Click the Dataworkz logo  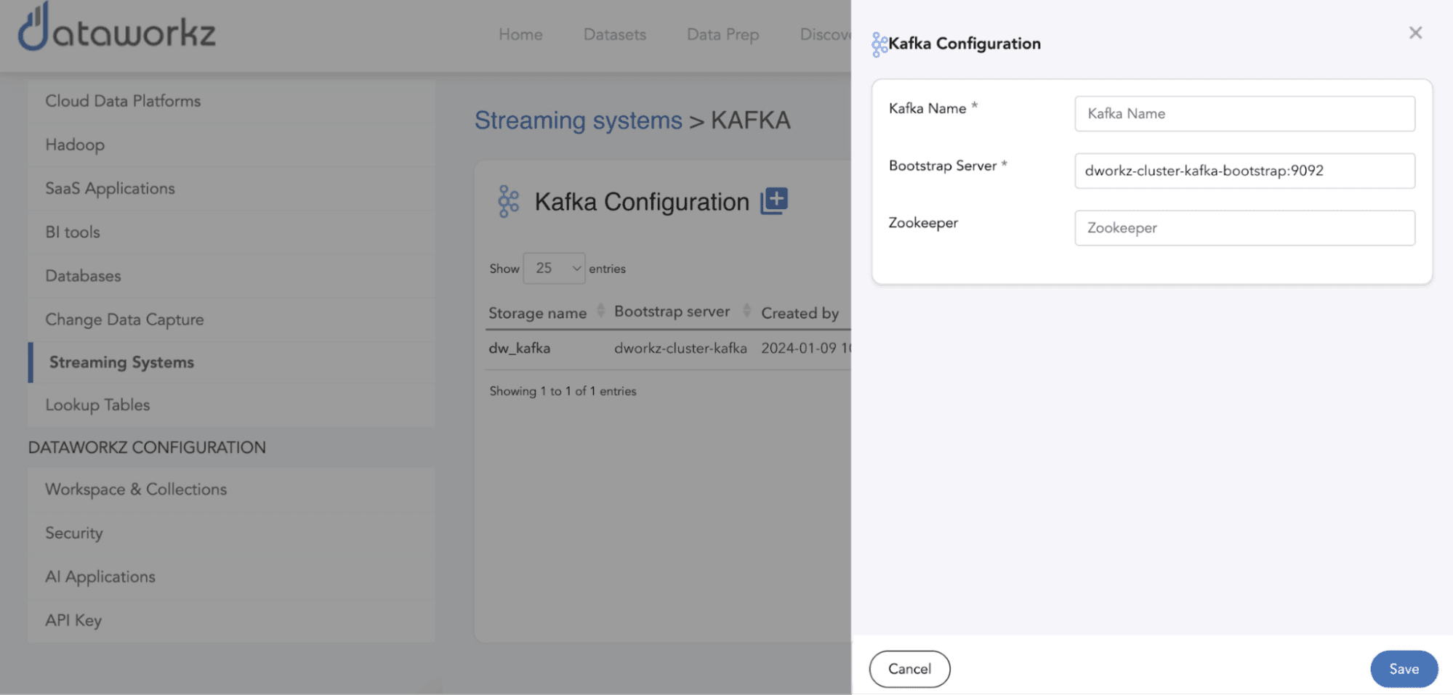click(x=116, y=29)
